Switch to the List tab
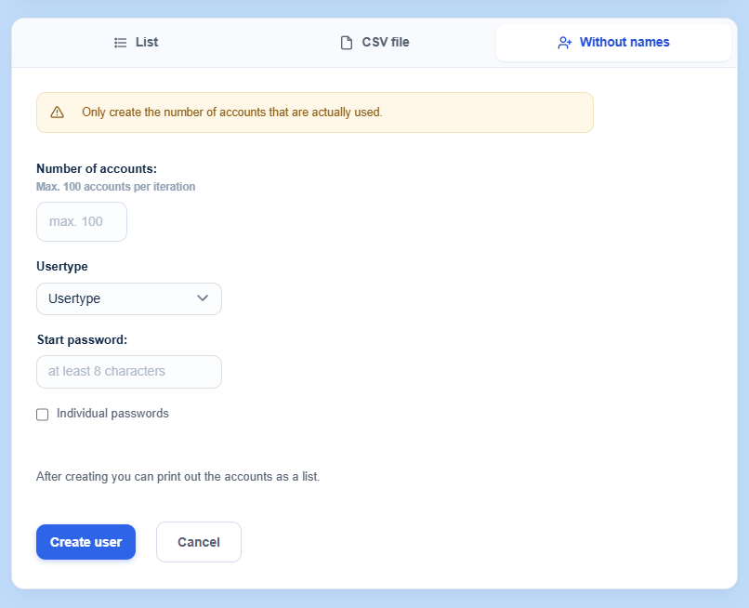The image size is (749, 608). (136, 43)
